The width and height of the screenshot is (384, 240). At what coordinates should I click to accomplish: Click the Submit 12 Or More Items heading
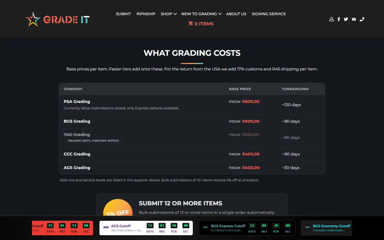[180, 204]
